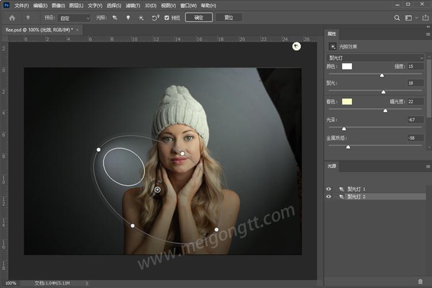Open the search magnifier icon
Screen dimensions: 432x288
[x=397, y=18]
